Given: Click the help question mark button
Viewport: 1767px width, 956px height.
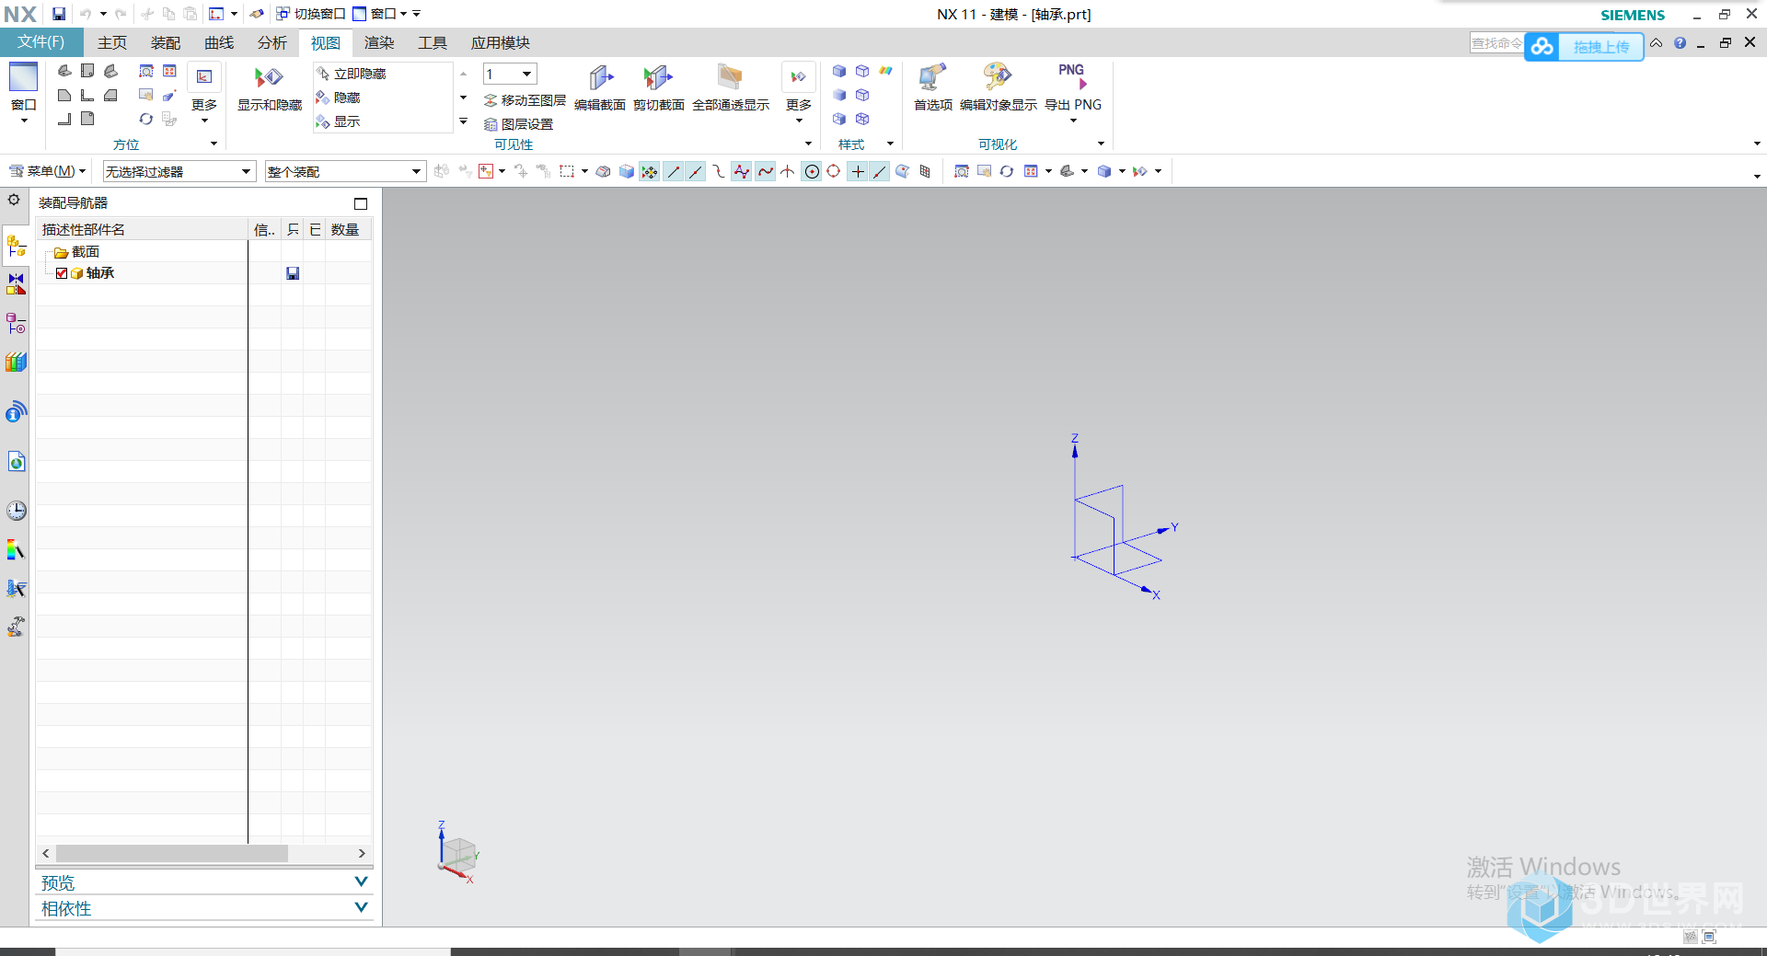Looking at the screenshot, I should pos(1680,43).
